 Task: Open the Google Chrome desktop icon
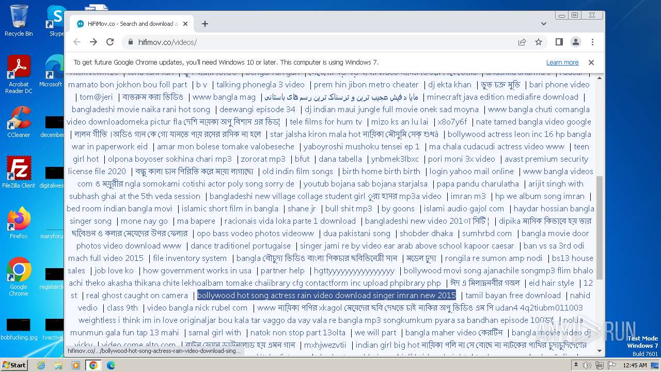coord(19,277)
